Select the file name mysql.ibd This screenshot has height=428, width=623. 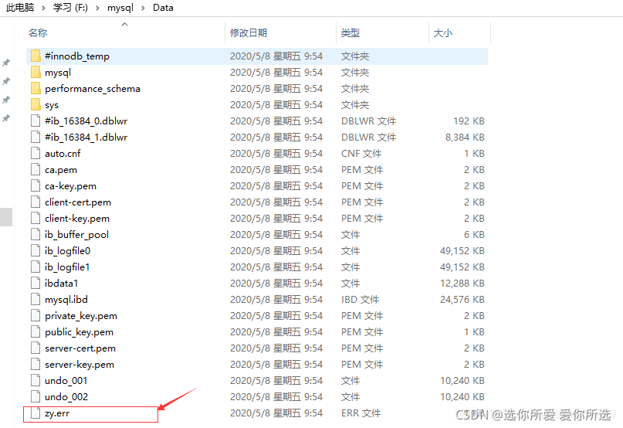(66, 300)
